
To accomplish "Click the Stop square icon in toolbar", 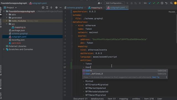I will tap(140, 3).
